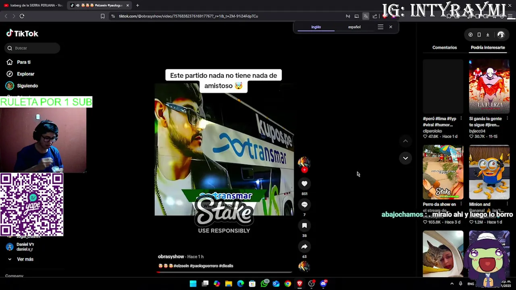Open the creator avatar above like button
The height and width of the screenshot is (290, 516).
point(304,162)
